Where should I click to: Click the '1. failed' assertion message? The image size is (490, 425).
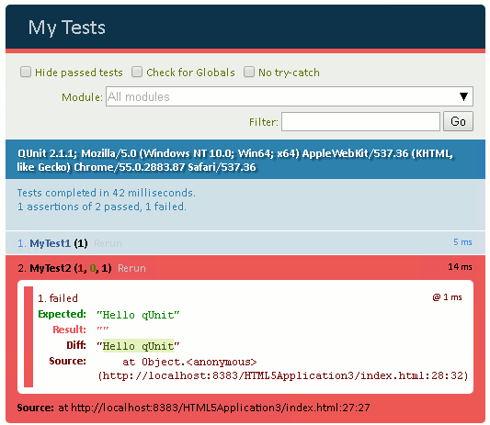tap(58, 298)
